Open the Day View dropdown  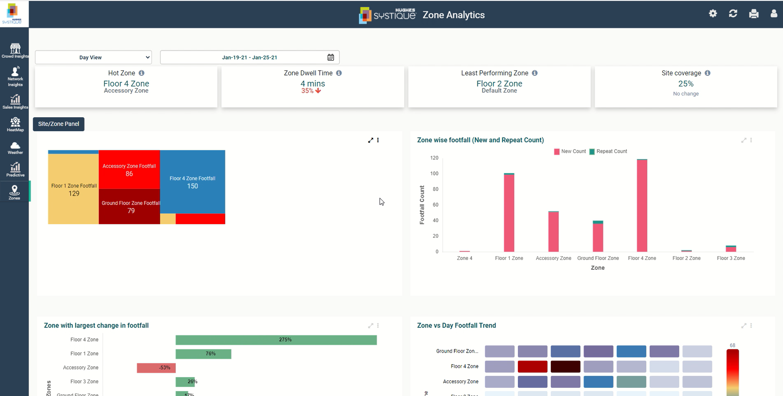click(94, 57)
